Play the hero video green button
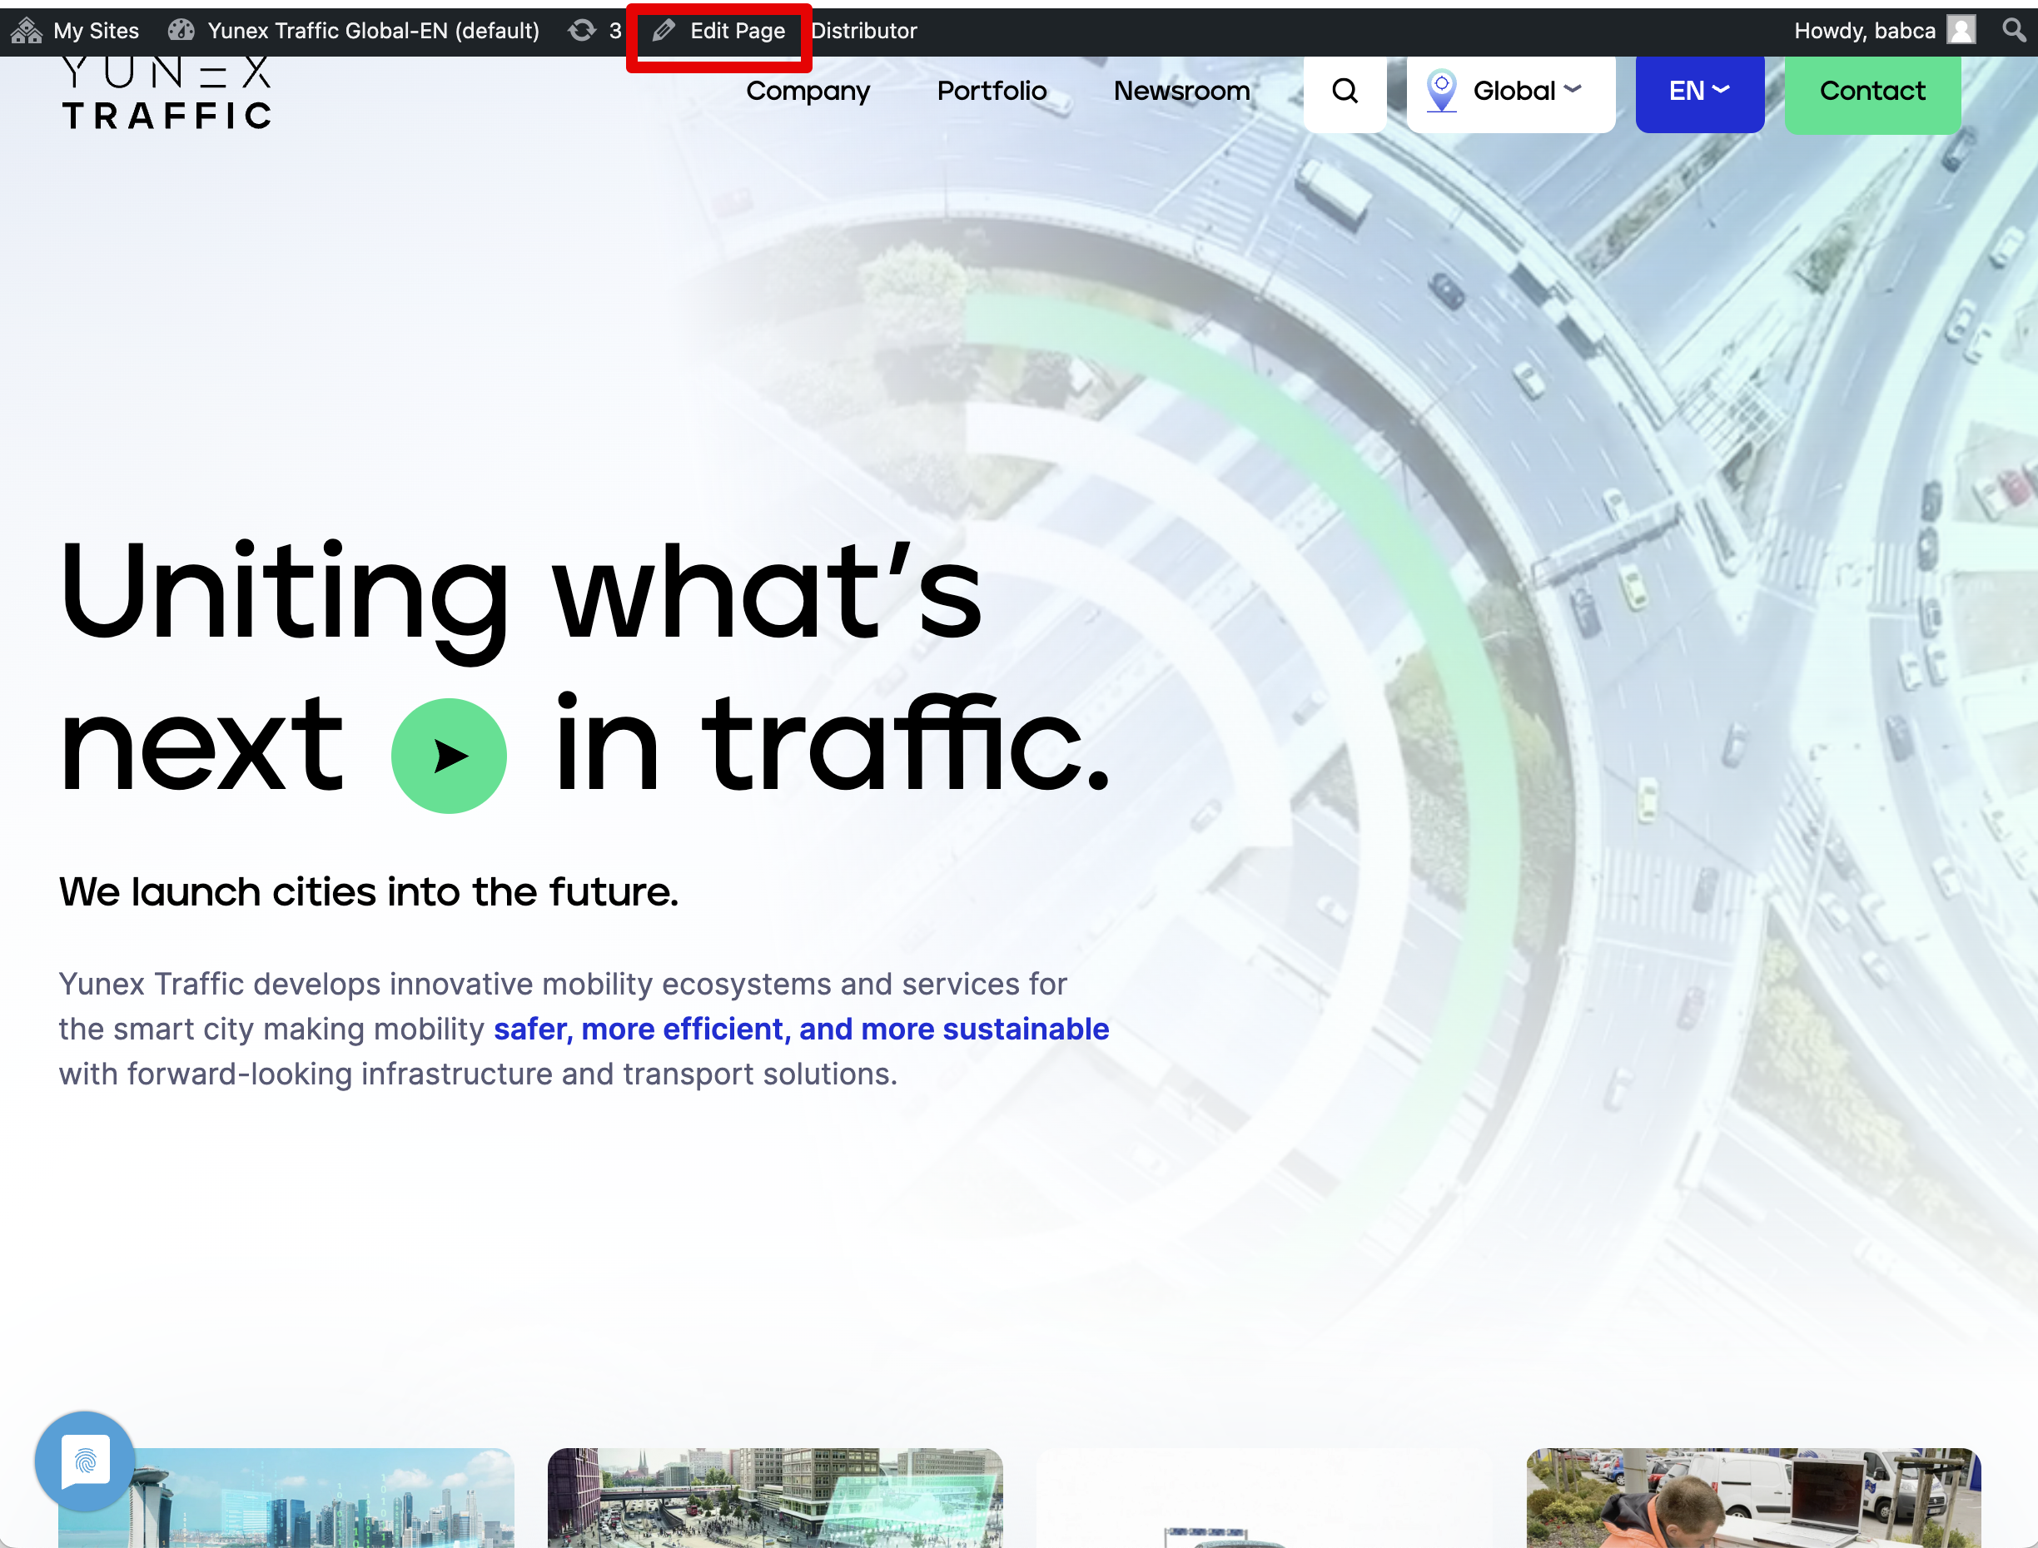2038x1548 pixels. point(449,756)
